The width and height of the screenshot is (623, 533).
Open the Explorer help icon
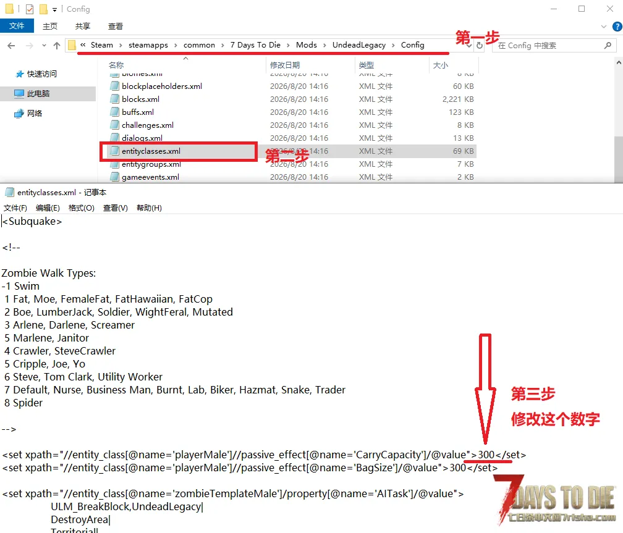[617, 27]
